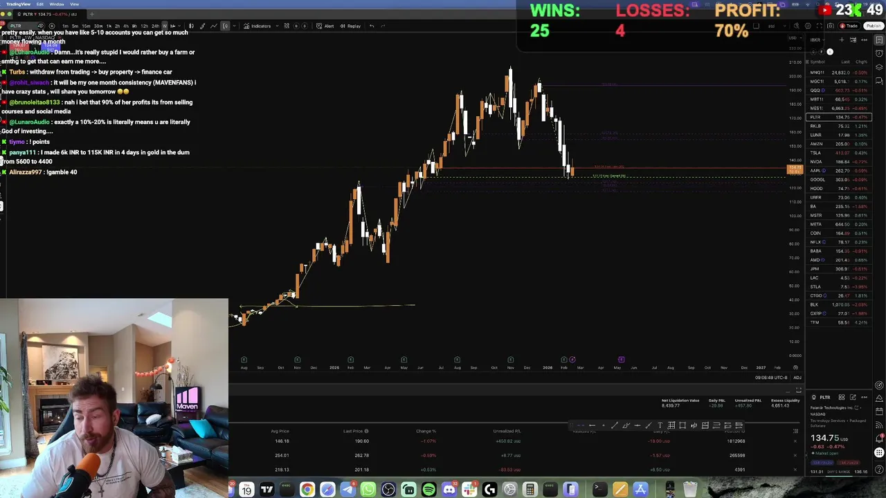Close position row with ID 1812968
Image resolution: width=886 pixels, height=498 pixels.
(795, 441)
